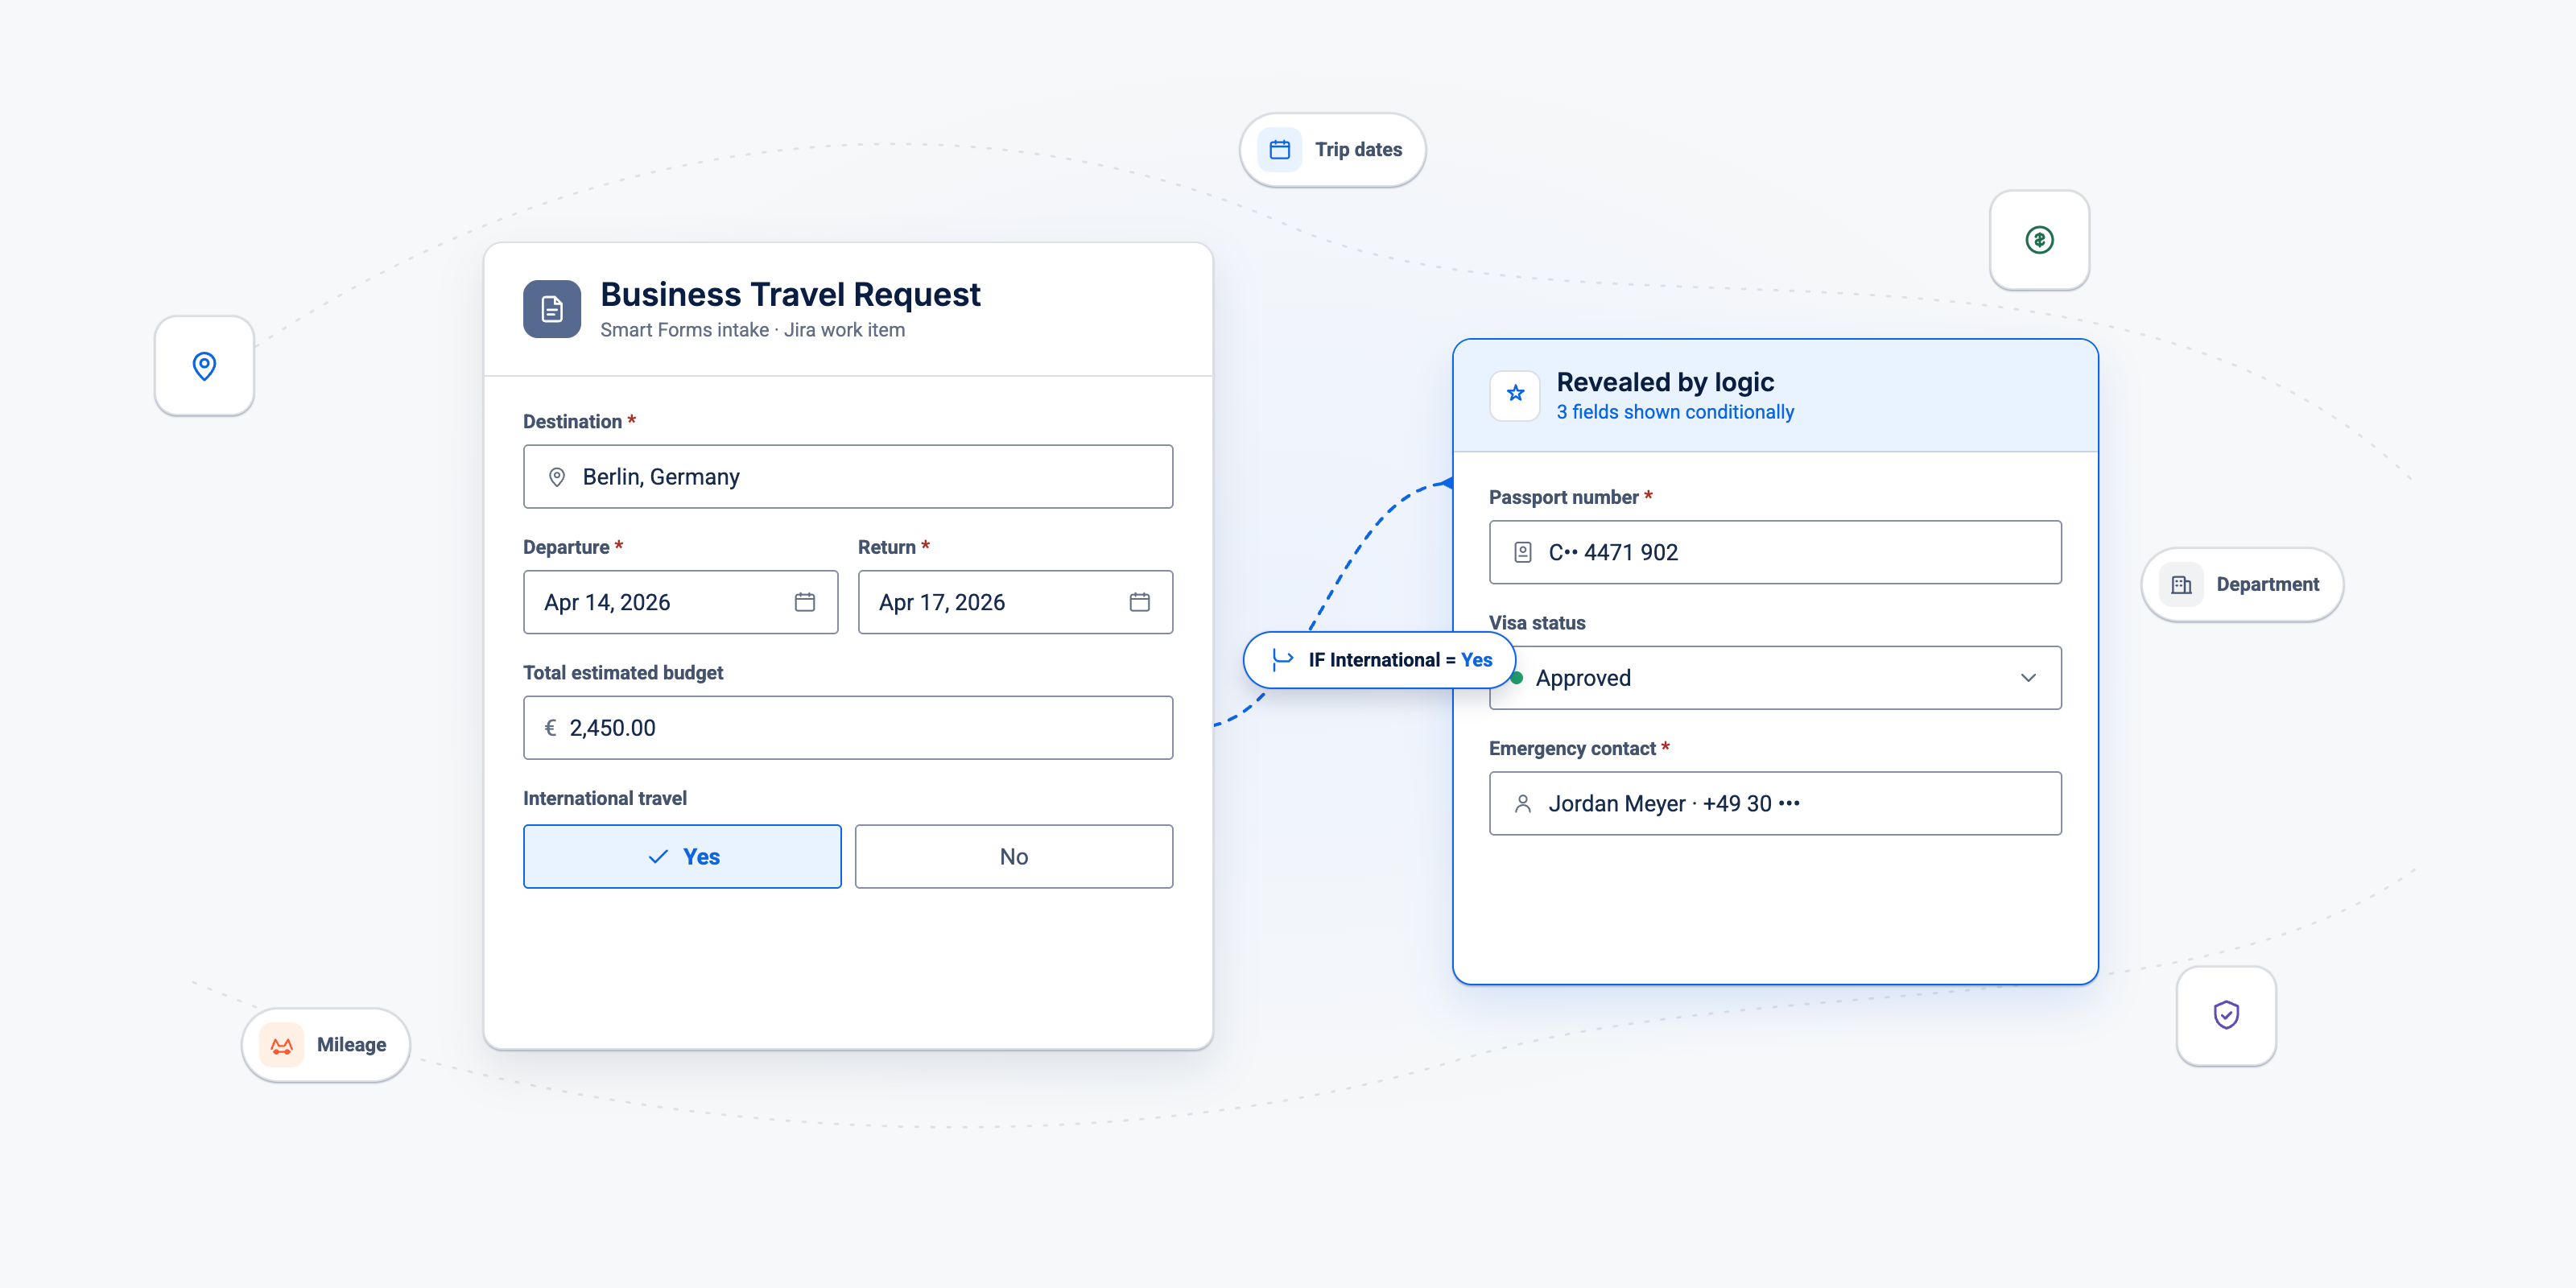This screenshot has width=2576, height=1288.
Task: Click the Department chip label
Action: [2267, 585]
